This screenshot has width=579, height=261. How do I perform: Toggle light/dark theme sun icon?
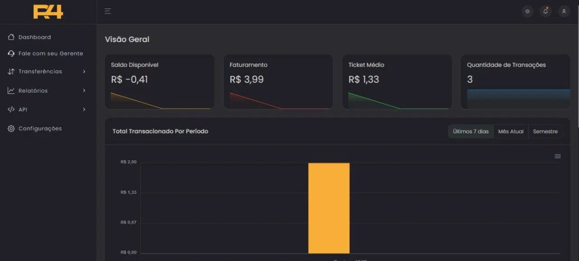pyautogui.click(x=527, y=11)
